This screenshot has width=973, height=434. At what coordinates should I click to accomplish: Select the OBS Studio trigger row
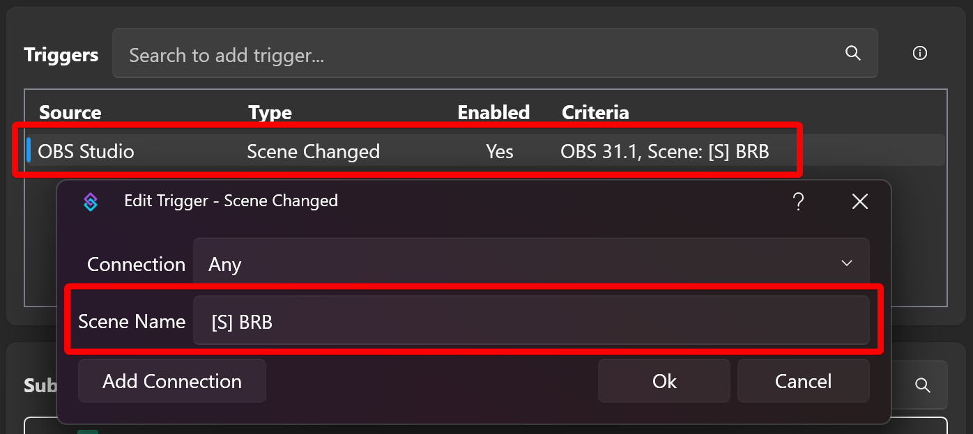coord(86,151)
